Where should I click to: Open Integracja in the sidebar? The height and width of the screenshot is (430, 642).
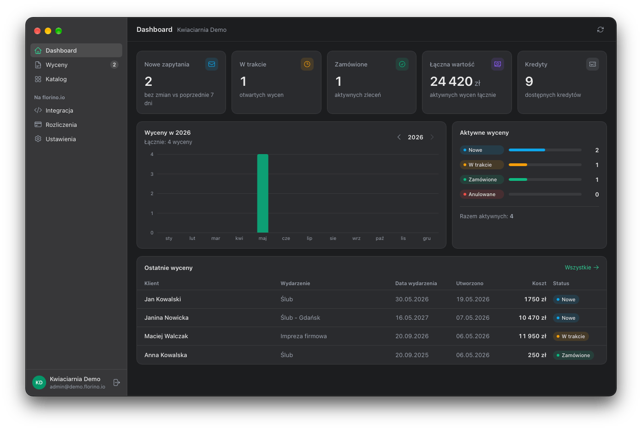coord(77,110)
